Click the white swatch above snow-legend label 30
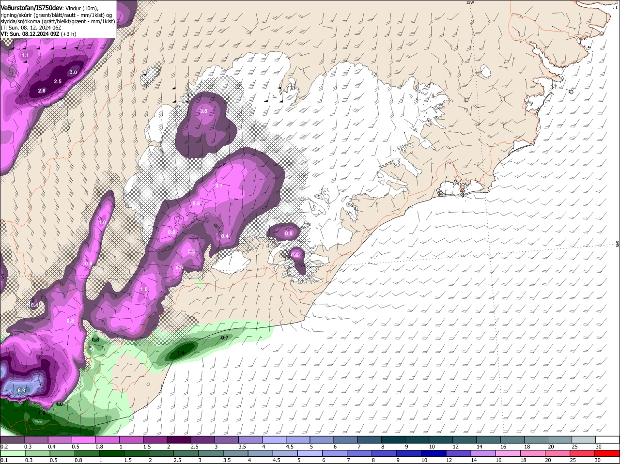This screenshot has width=620, height=464. click(x=608, y=440)
